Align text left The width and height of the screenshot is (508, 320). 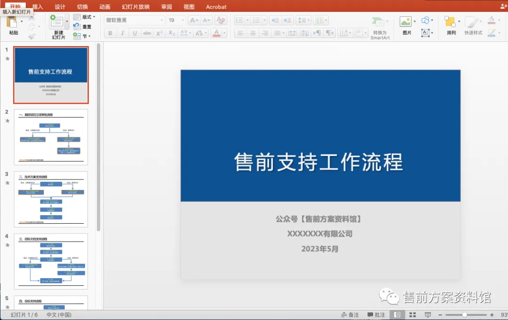click(240, 33)
